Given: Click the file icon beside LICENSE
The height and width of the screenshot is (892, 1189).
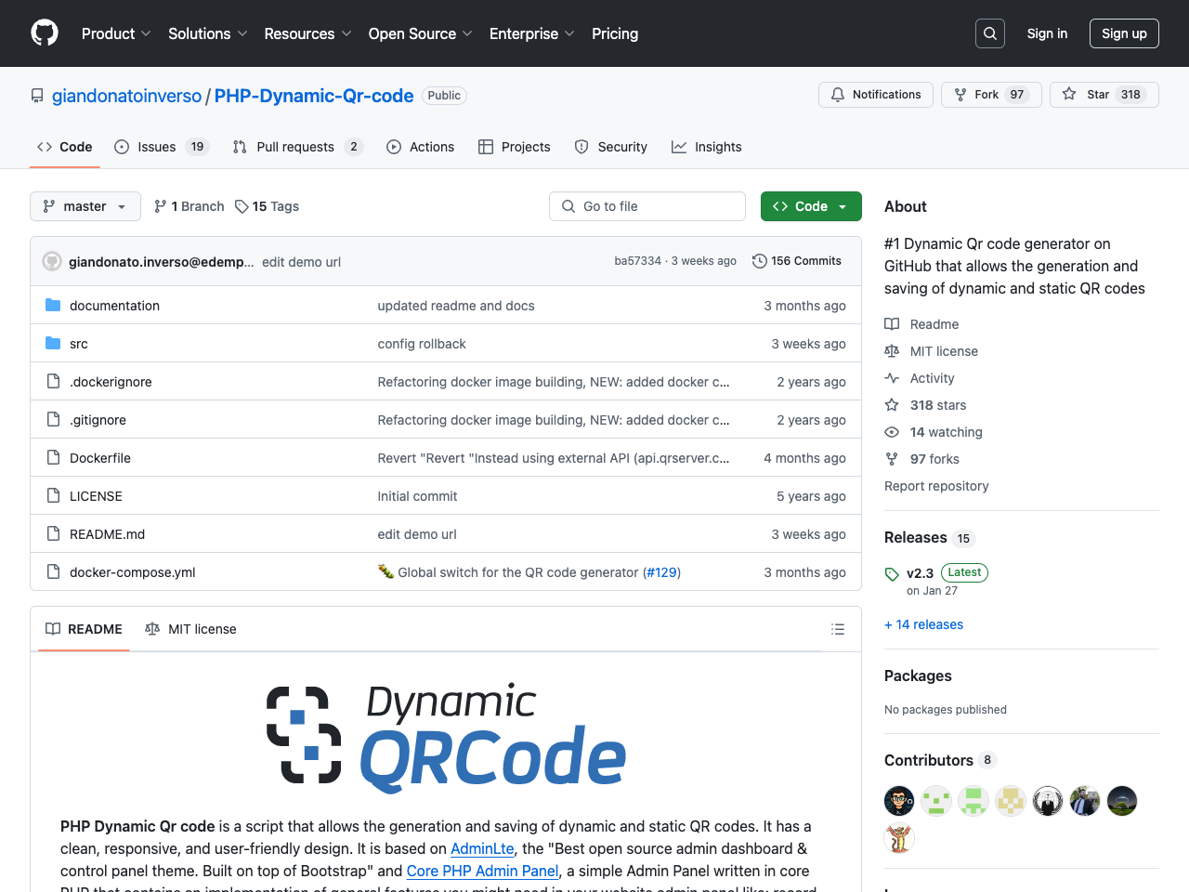Looking at the screenshot, I should 53,495.
